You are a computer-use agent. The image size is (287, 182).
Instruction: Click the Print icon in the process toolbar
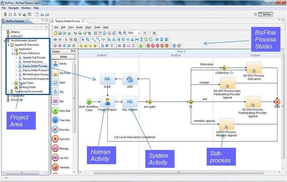click(x=69, y=33)
